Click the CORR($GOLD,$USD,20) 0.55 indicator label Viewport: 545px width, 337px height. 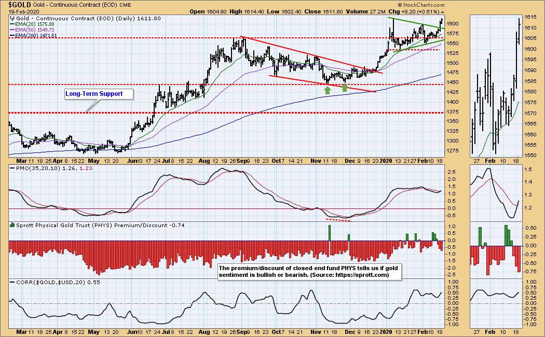click(x=58, y=283)
